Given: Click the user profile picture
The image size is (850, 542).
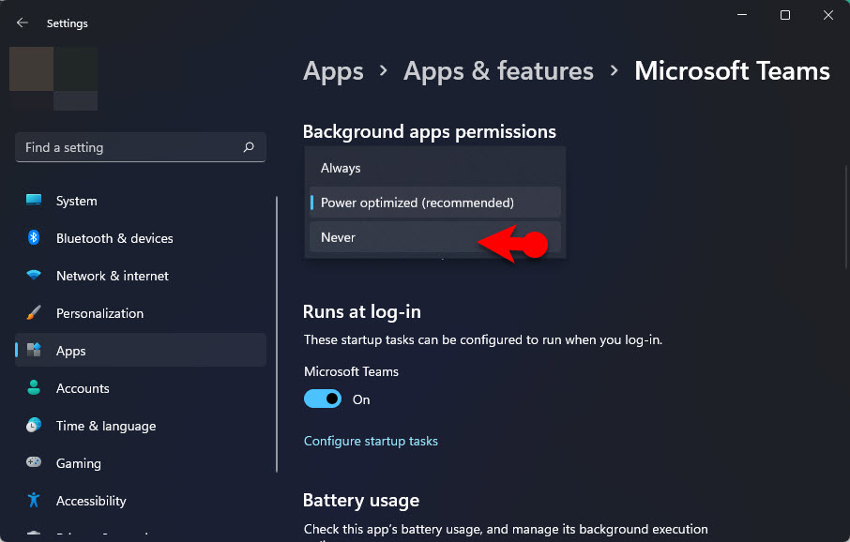Looking at the screenshot, I should (53, 79).
